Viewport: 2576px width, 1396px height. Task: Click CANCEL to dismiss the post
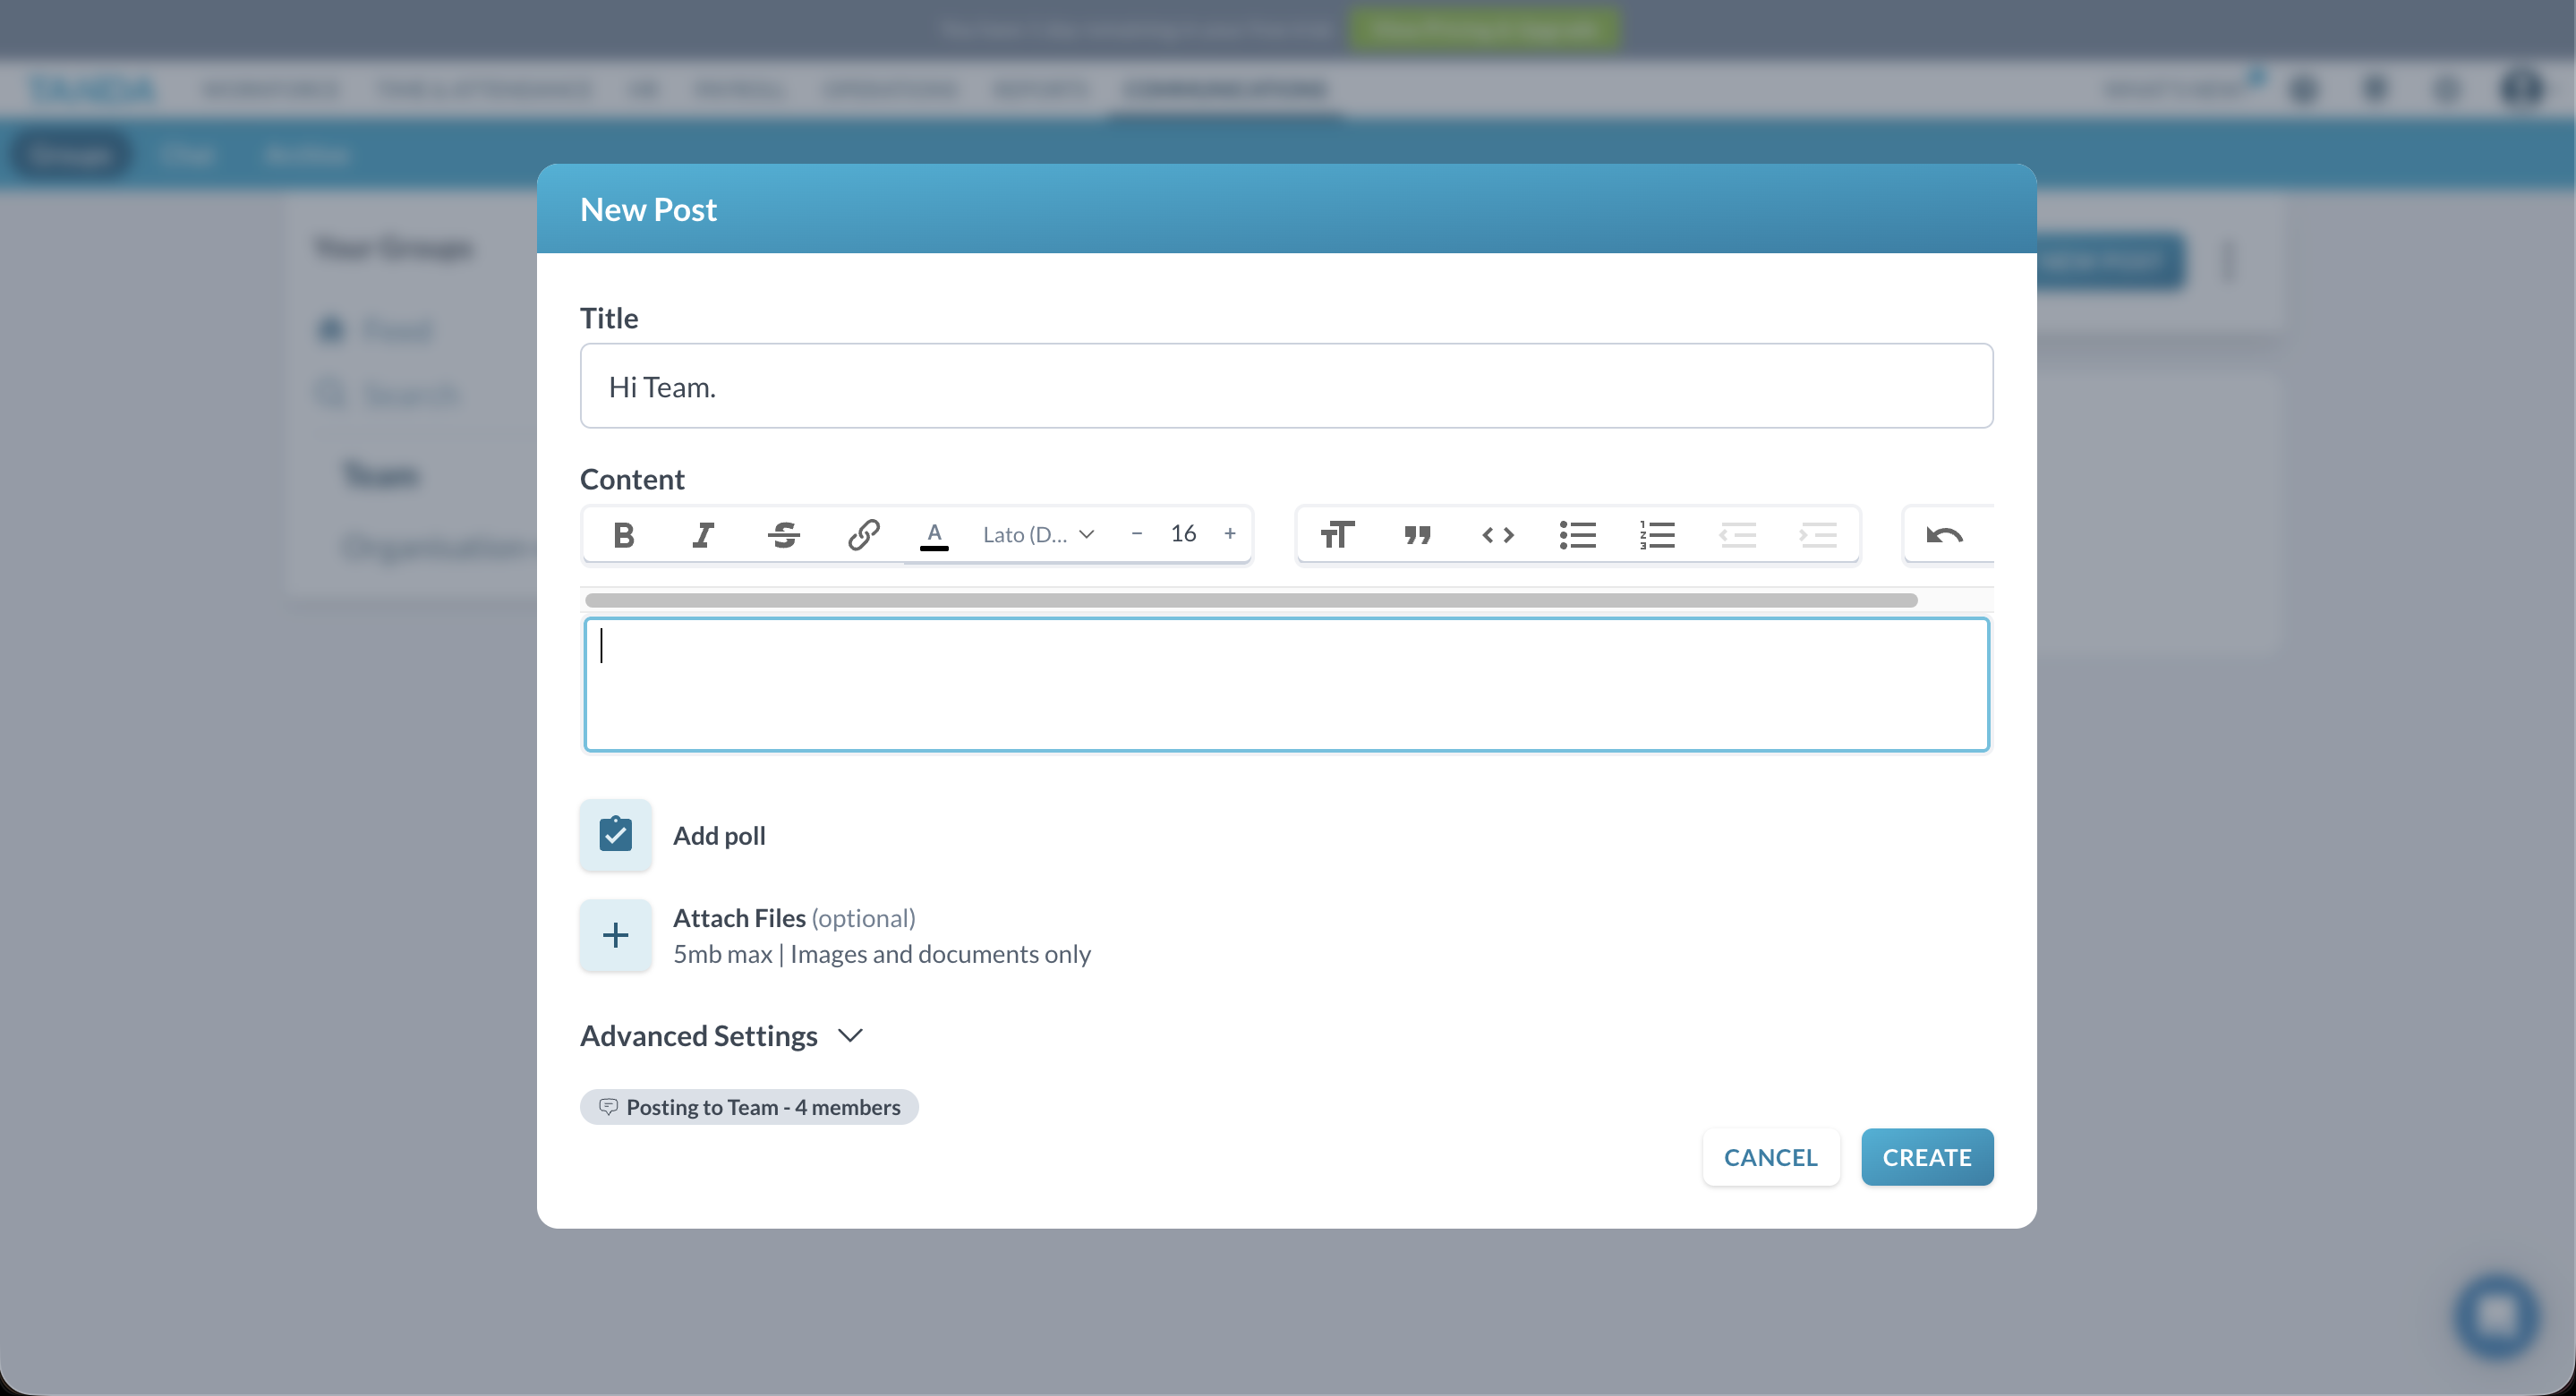[1770, 1157]
